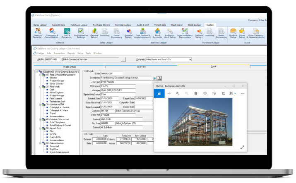
Task: Collapse the 50 - Aircraft Cost node
Action: [40, 128]
